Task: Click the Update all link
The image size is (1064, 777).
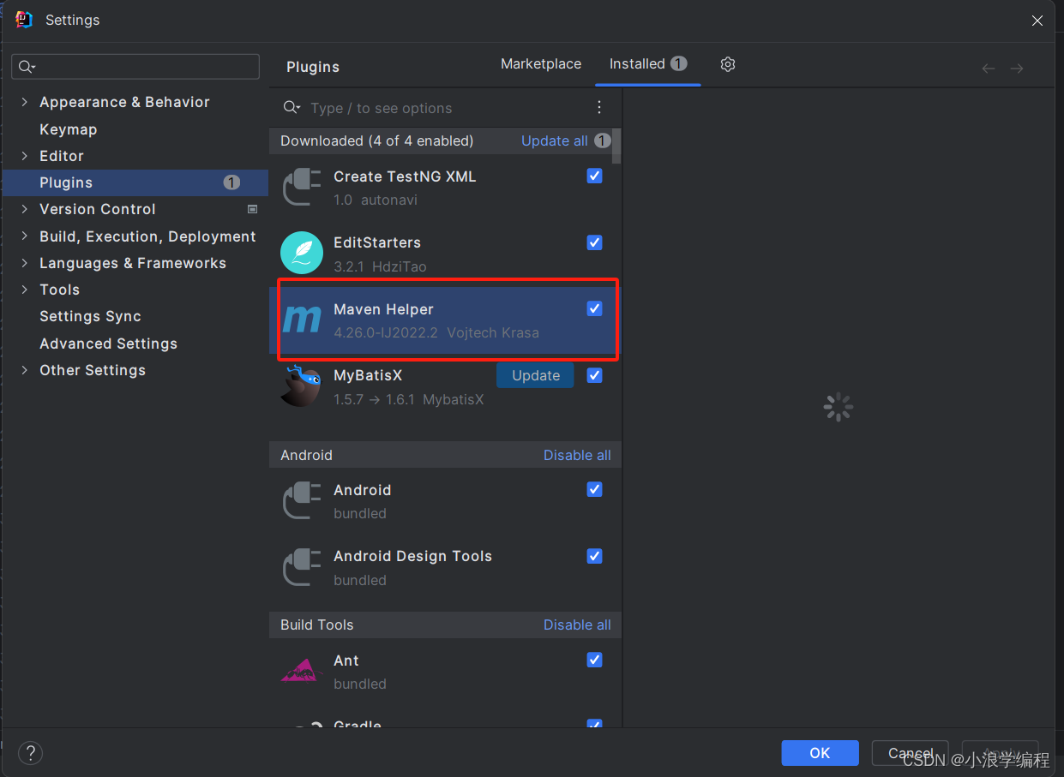Action: pos(554,140)
